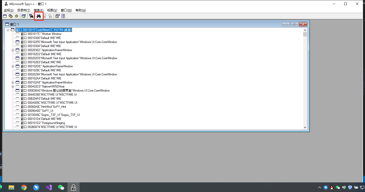The height and width of the screenshot is (192, 365).
Task: Open the 帮助(H) menu
Action: (x=81, y=10)
